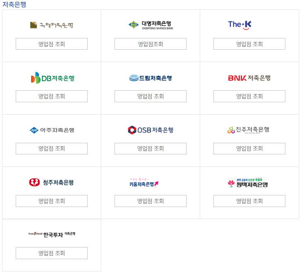
Task: Open 영업점 조회 for BNK 저축은행
Action: point(249,96)
